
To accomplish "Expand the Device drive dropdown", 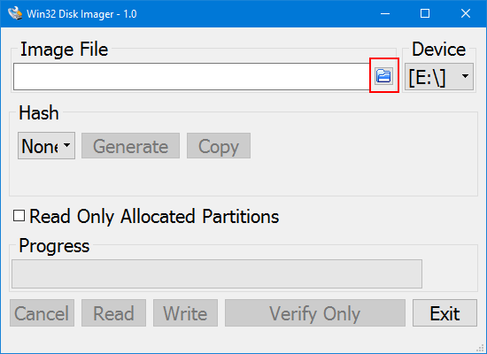I will tap(439, 77).
